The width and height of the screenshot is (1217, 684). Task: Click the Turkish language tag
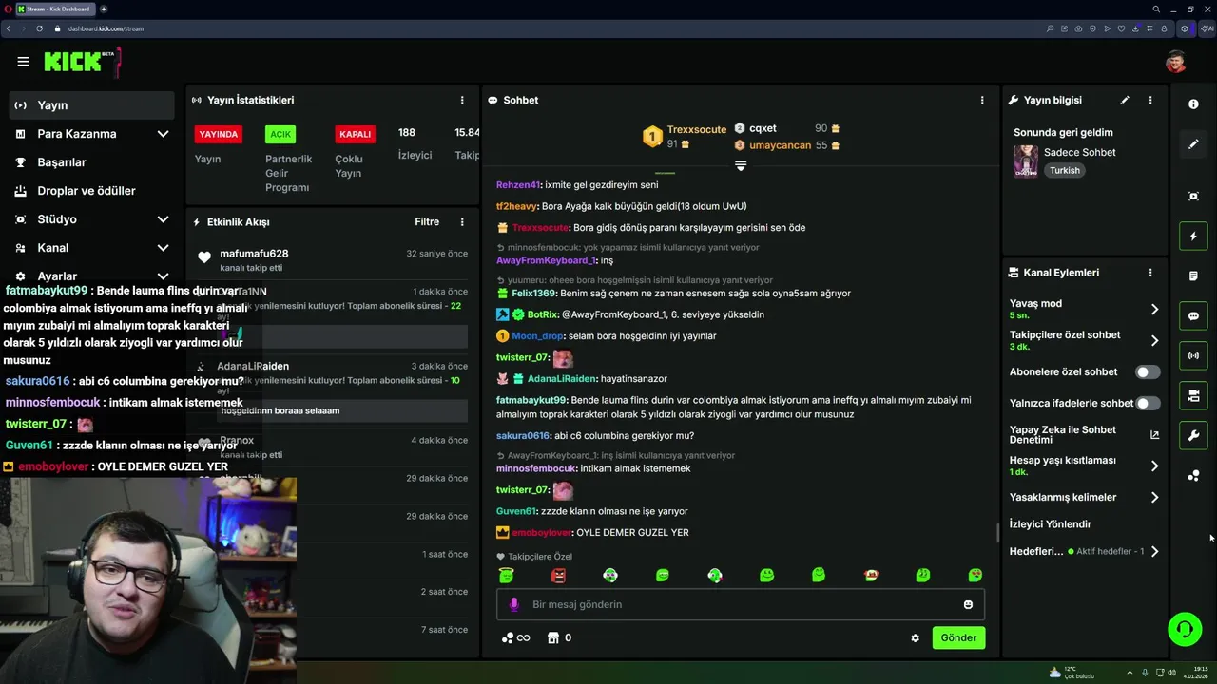coord(1065,171)
